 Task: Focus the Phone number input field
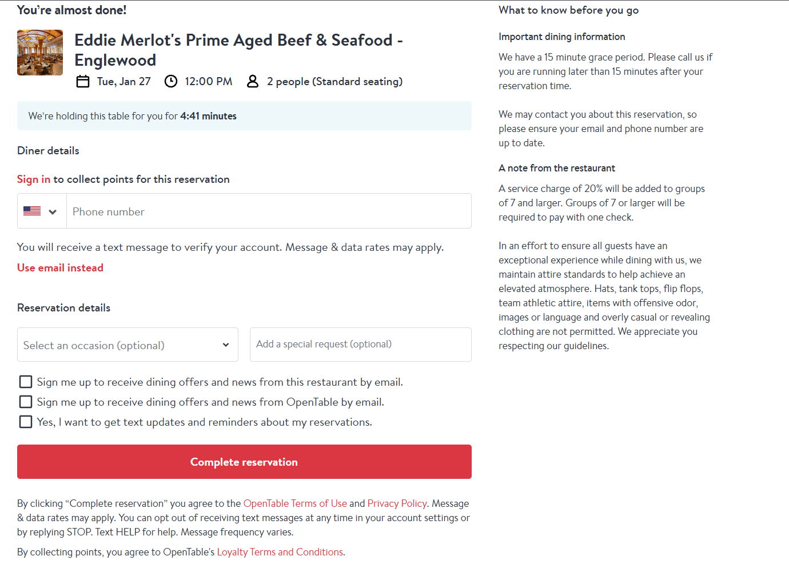click(269, 211)
